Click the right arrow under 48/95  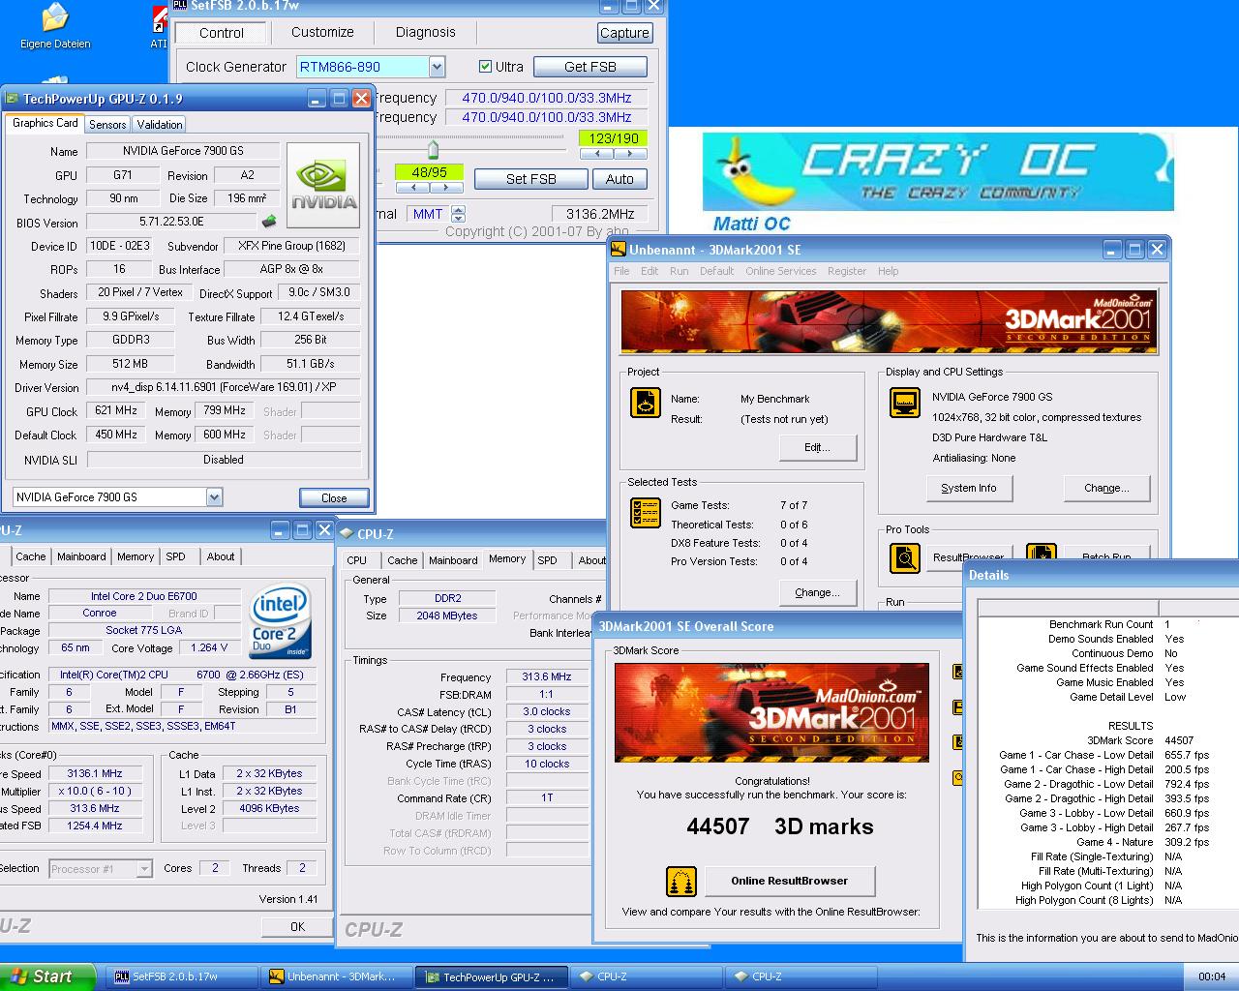click(448, 187)
